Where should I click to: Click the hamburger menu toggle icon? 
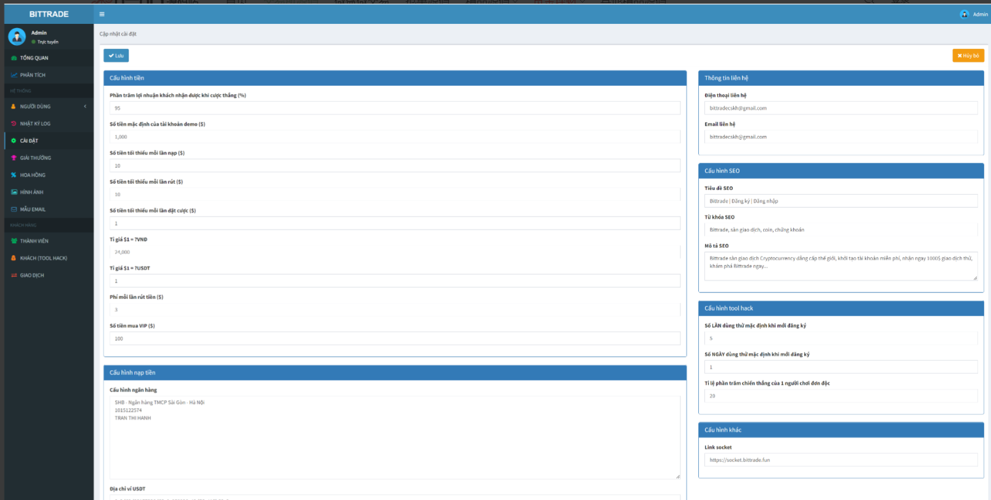coord(102,14)
